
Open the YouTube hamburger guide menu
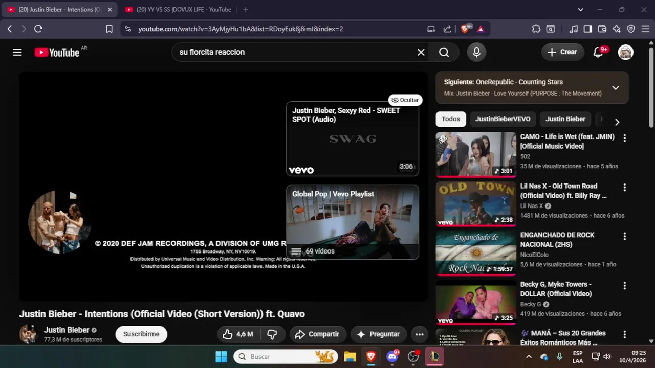pos(17,52)
